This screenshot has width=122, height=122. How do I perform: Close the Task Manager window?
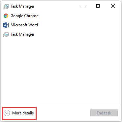(x=113, y=6)
